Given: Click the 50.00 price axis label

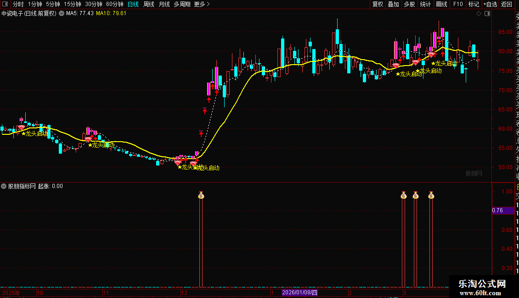Looking at the screenshot, I should (505, 167).
